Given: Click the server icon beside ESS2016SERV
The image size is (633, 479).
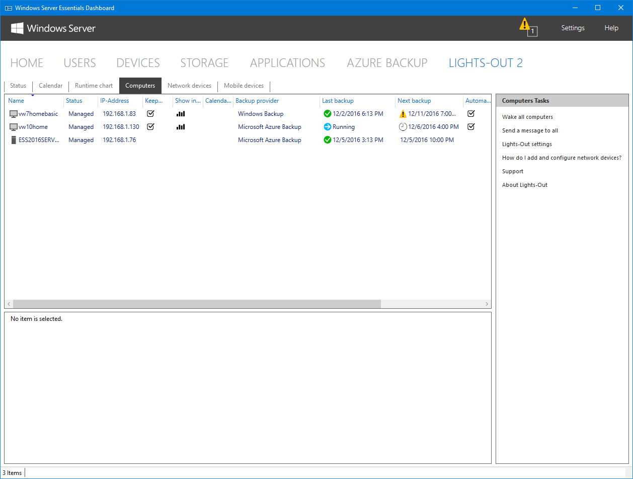Looking at the screenshot, I should pos(14,140).
